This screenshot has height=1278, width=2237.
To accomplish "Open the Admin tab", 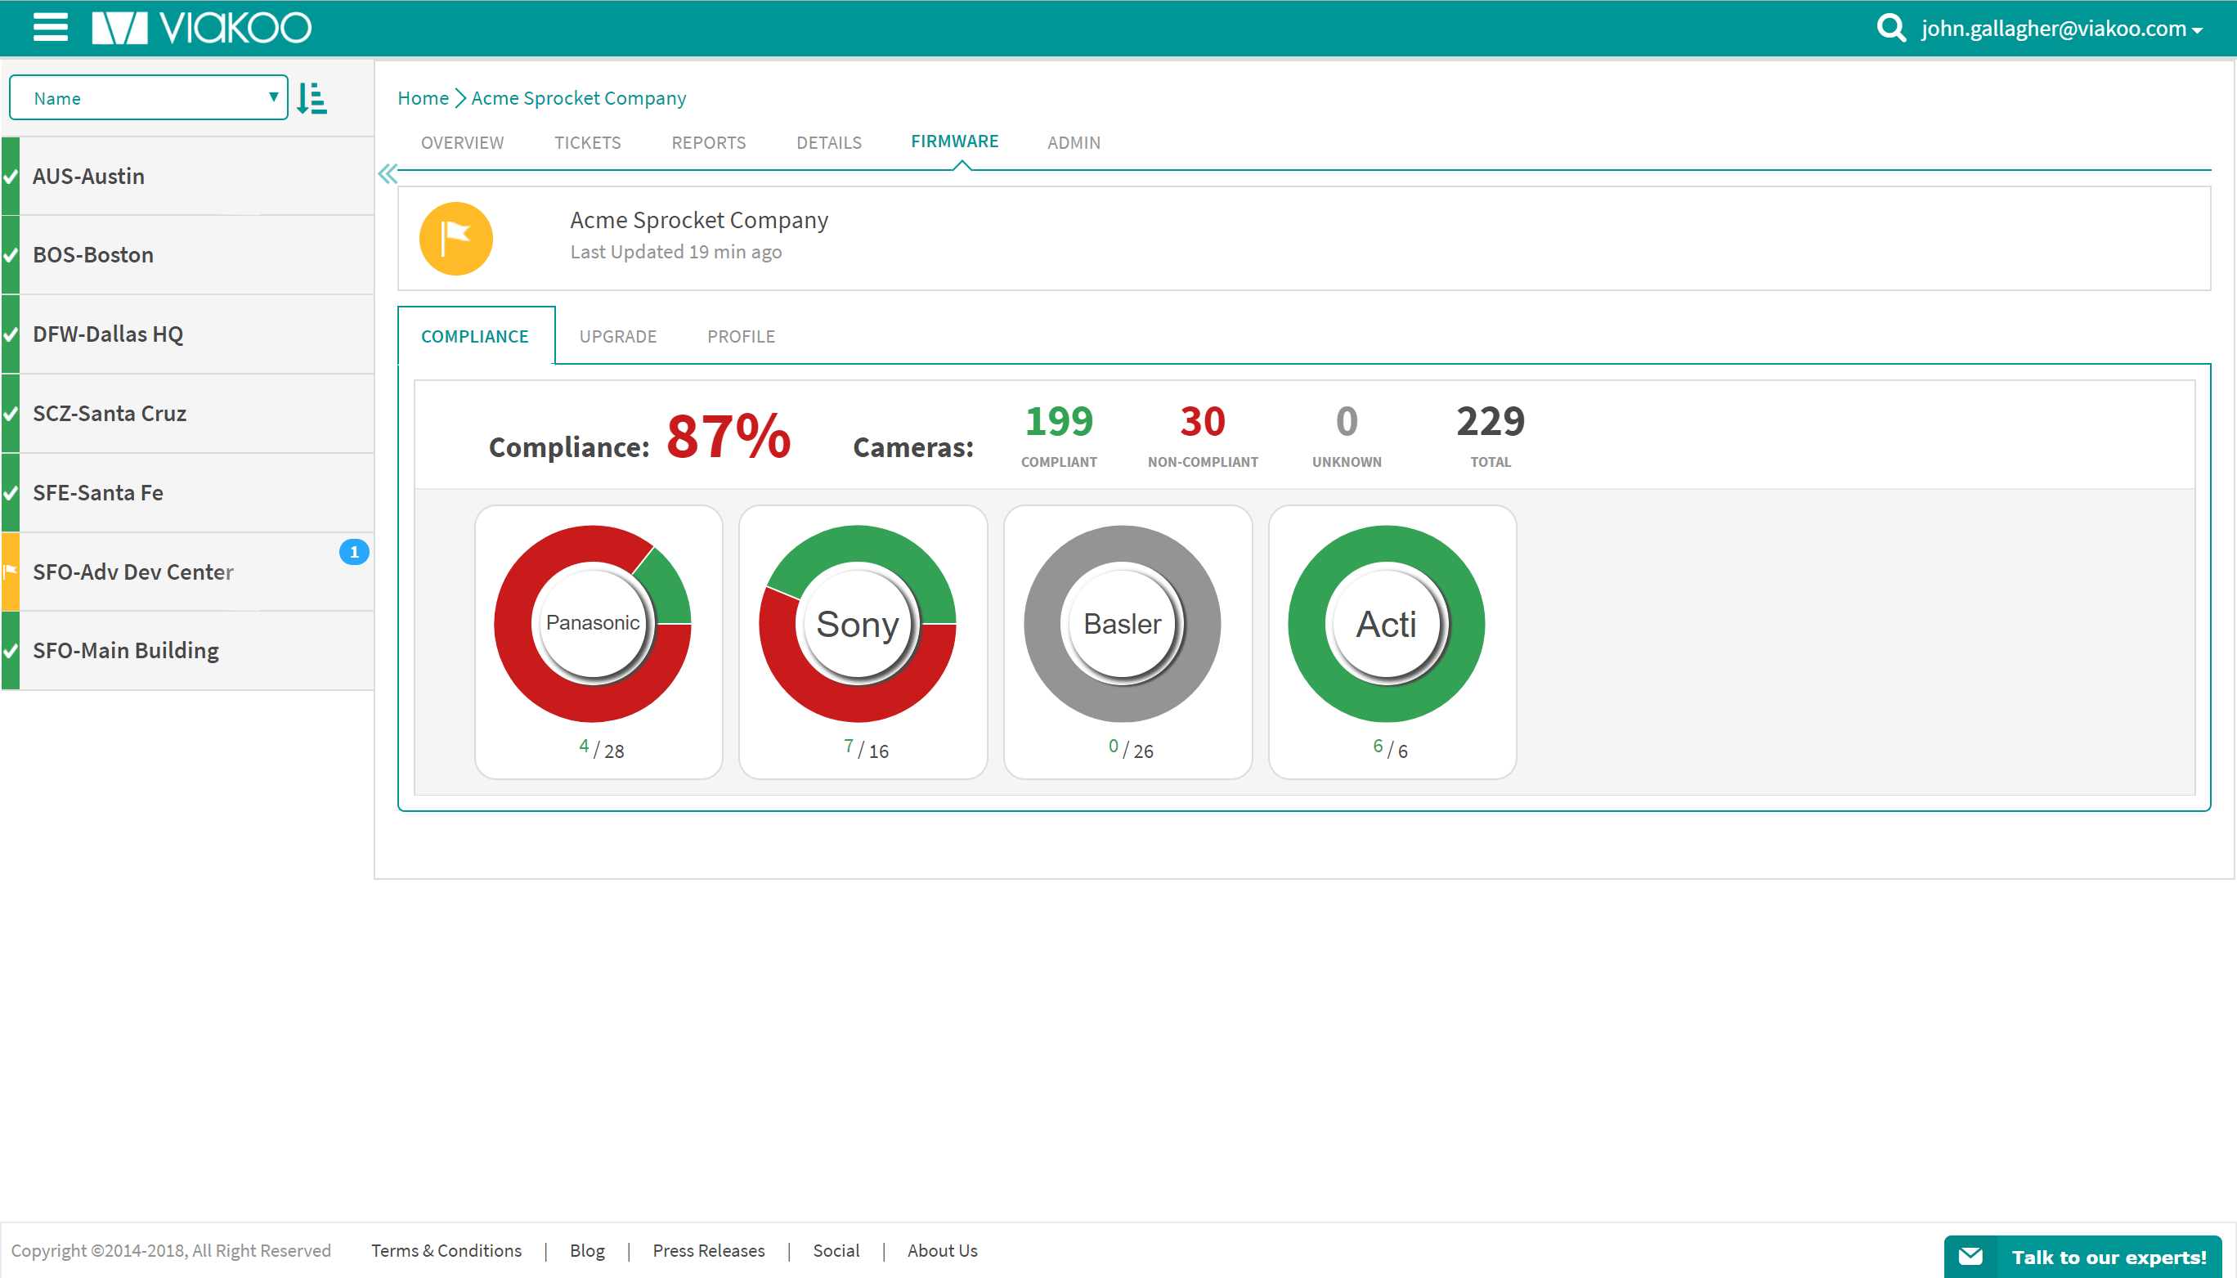I will 1074,142.
